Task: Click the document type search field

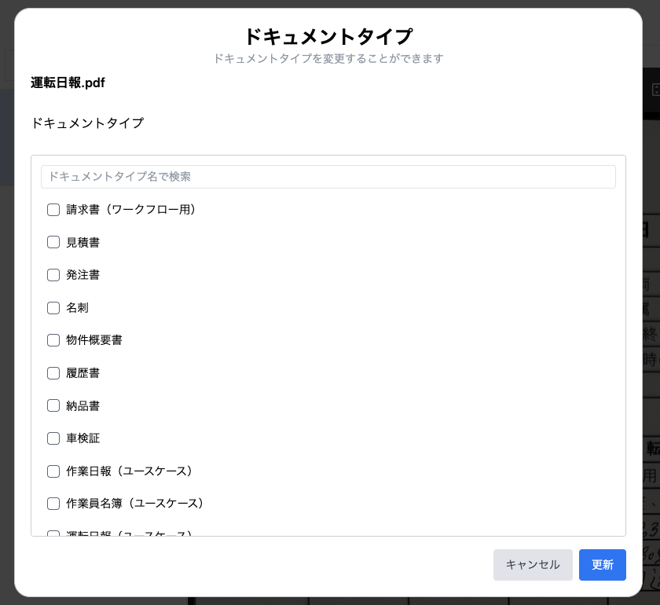Action: pyautogui.click(x=328, y=177)
